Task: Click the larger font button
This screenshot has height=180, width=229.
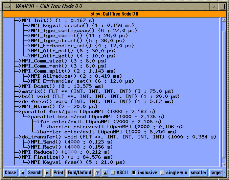Action: click(216, 173)
